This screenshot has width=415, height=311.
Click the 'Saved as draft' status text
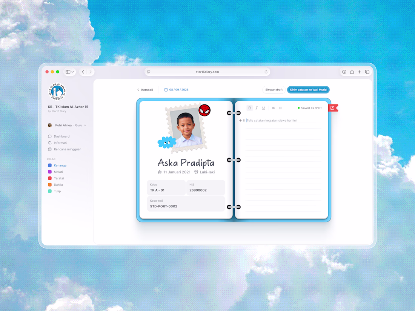(311, 108)
